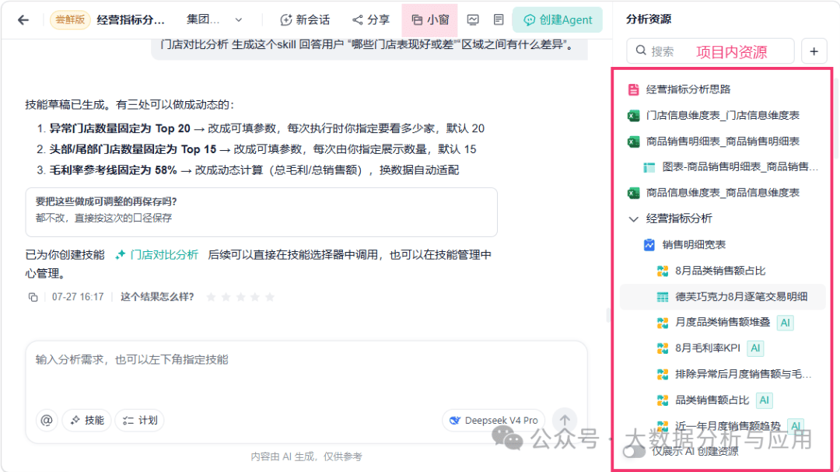This screenshot has width=840, height=472.
Task: Open the Deepseek V4 Pro model selector
Action: pyautogui.click(x=494, y=420)
